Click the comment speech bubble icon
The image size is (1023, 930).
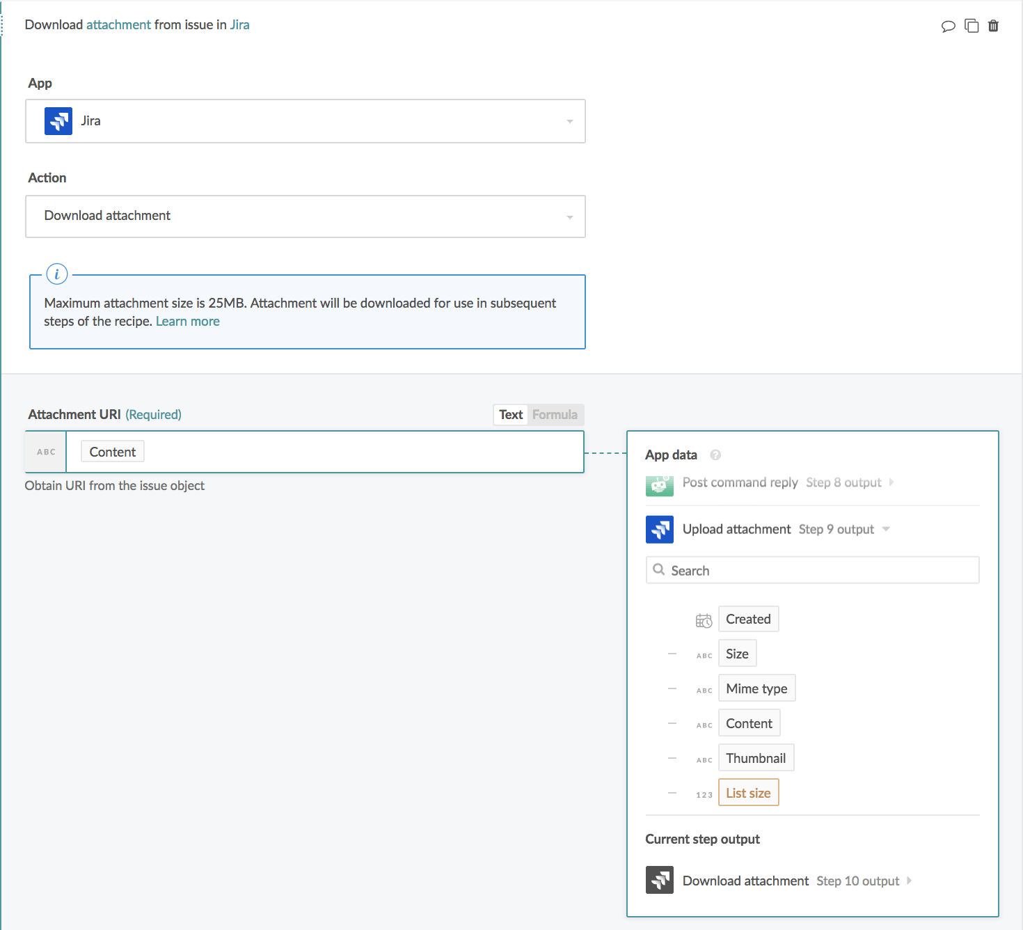point(948,26)
